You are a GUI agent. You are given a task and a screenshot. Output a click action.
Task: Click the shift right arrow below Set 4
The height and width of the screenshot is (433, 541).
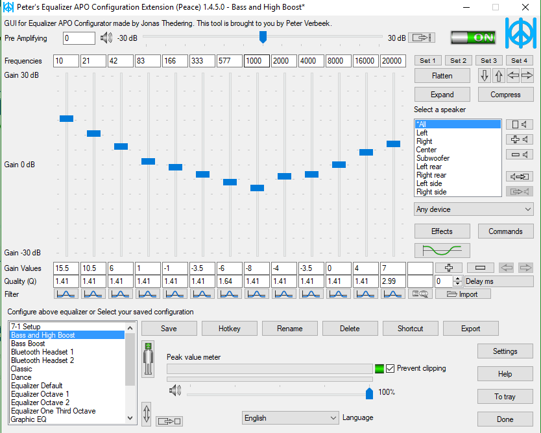(527, 75)
